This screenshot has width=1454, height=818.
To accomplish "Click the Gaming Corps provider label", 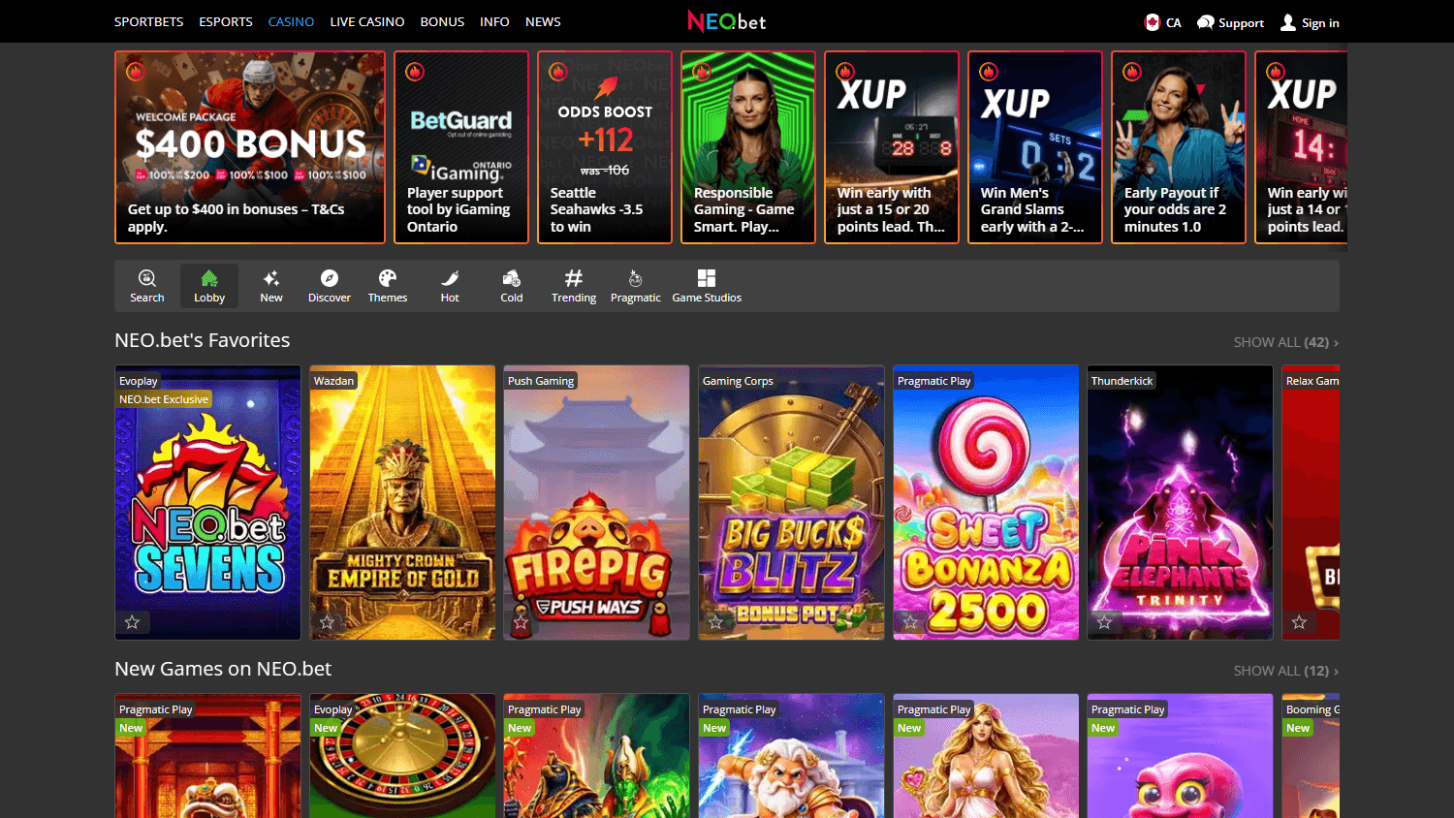I will click(x=738, y=381).
